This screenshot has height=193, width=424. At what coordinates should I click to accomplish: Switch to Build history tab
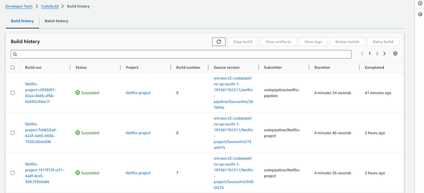[x=22, y=21]
